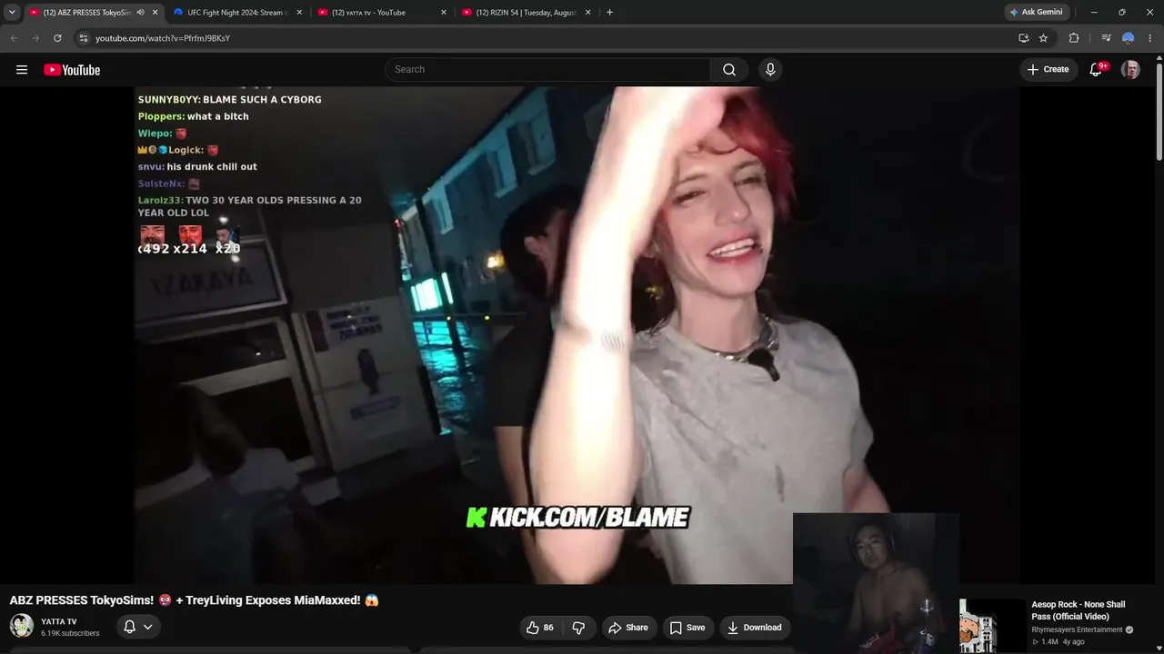The height and width of the screenshot is (654, 1164).
Task: Click the video player to pause
Action: click(x=577, y=335)
